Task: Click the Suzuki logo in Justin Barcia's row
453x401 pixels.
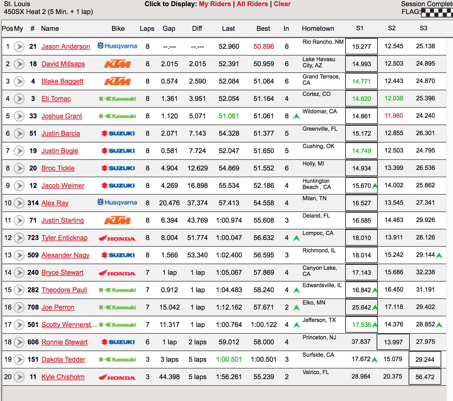Action: click(x=118, y=133)
